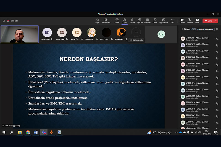Expand the 99+ overflow participants bubble
The image size is (221, 147).
[136, 32]
